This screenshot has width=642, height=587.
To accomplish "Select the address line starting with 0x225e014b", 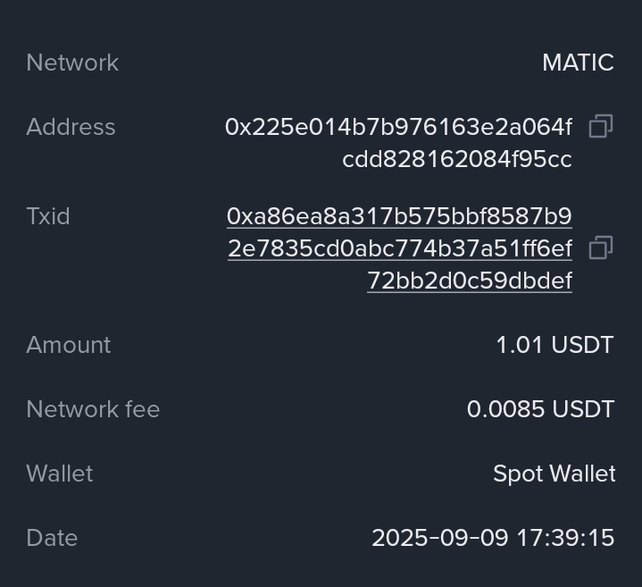I will click(x=398, y=127).
